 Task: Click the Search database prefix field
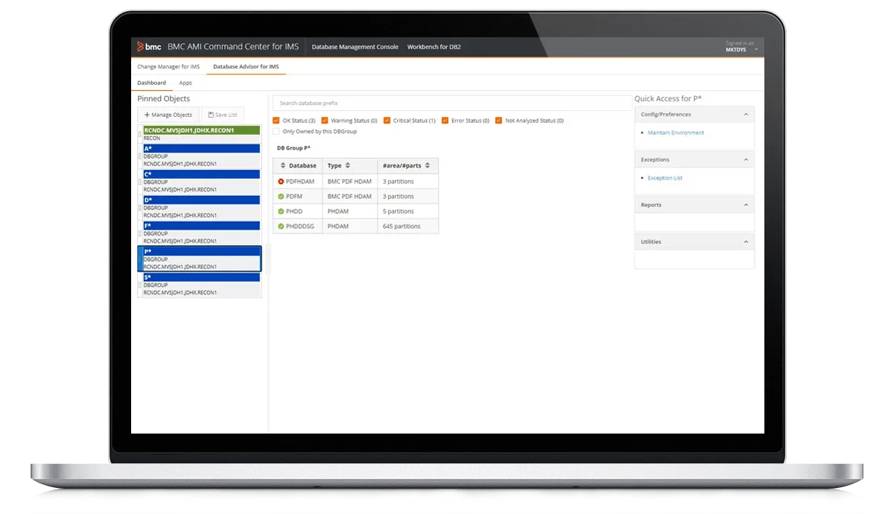(x=452, y=103)
